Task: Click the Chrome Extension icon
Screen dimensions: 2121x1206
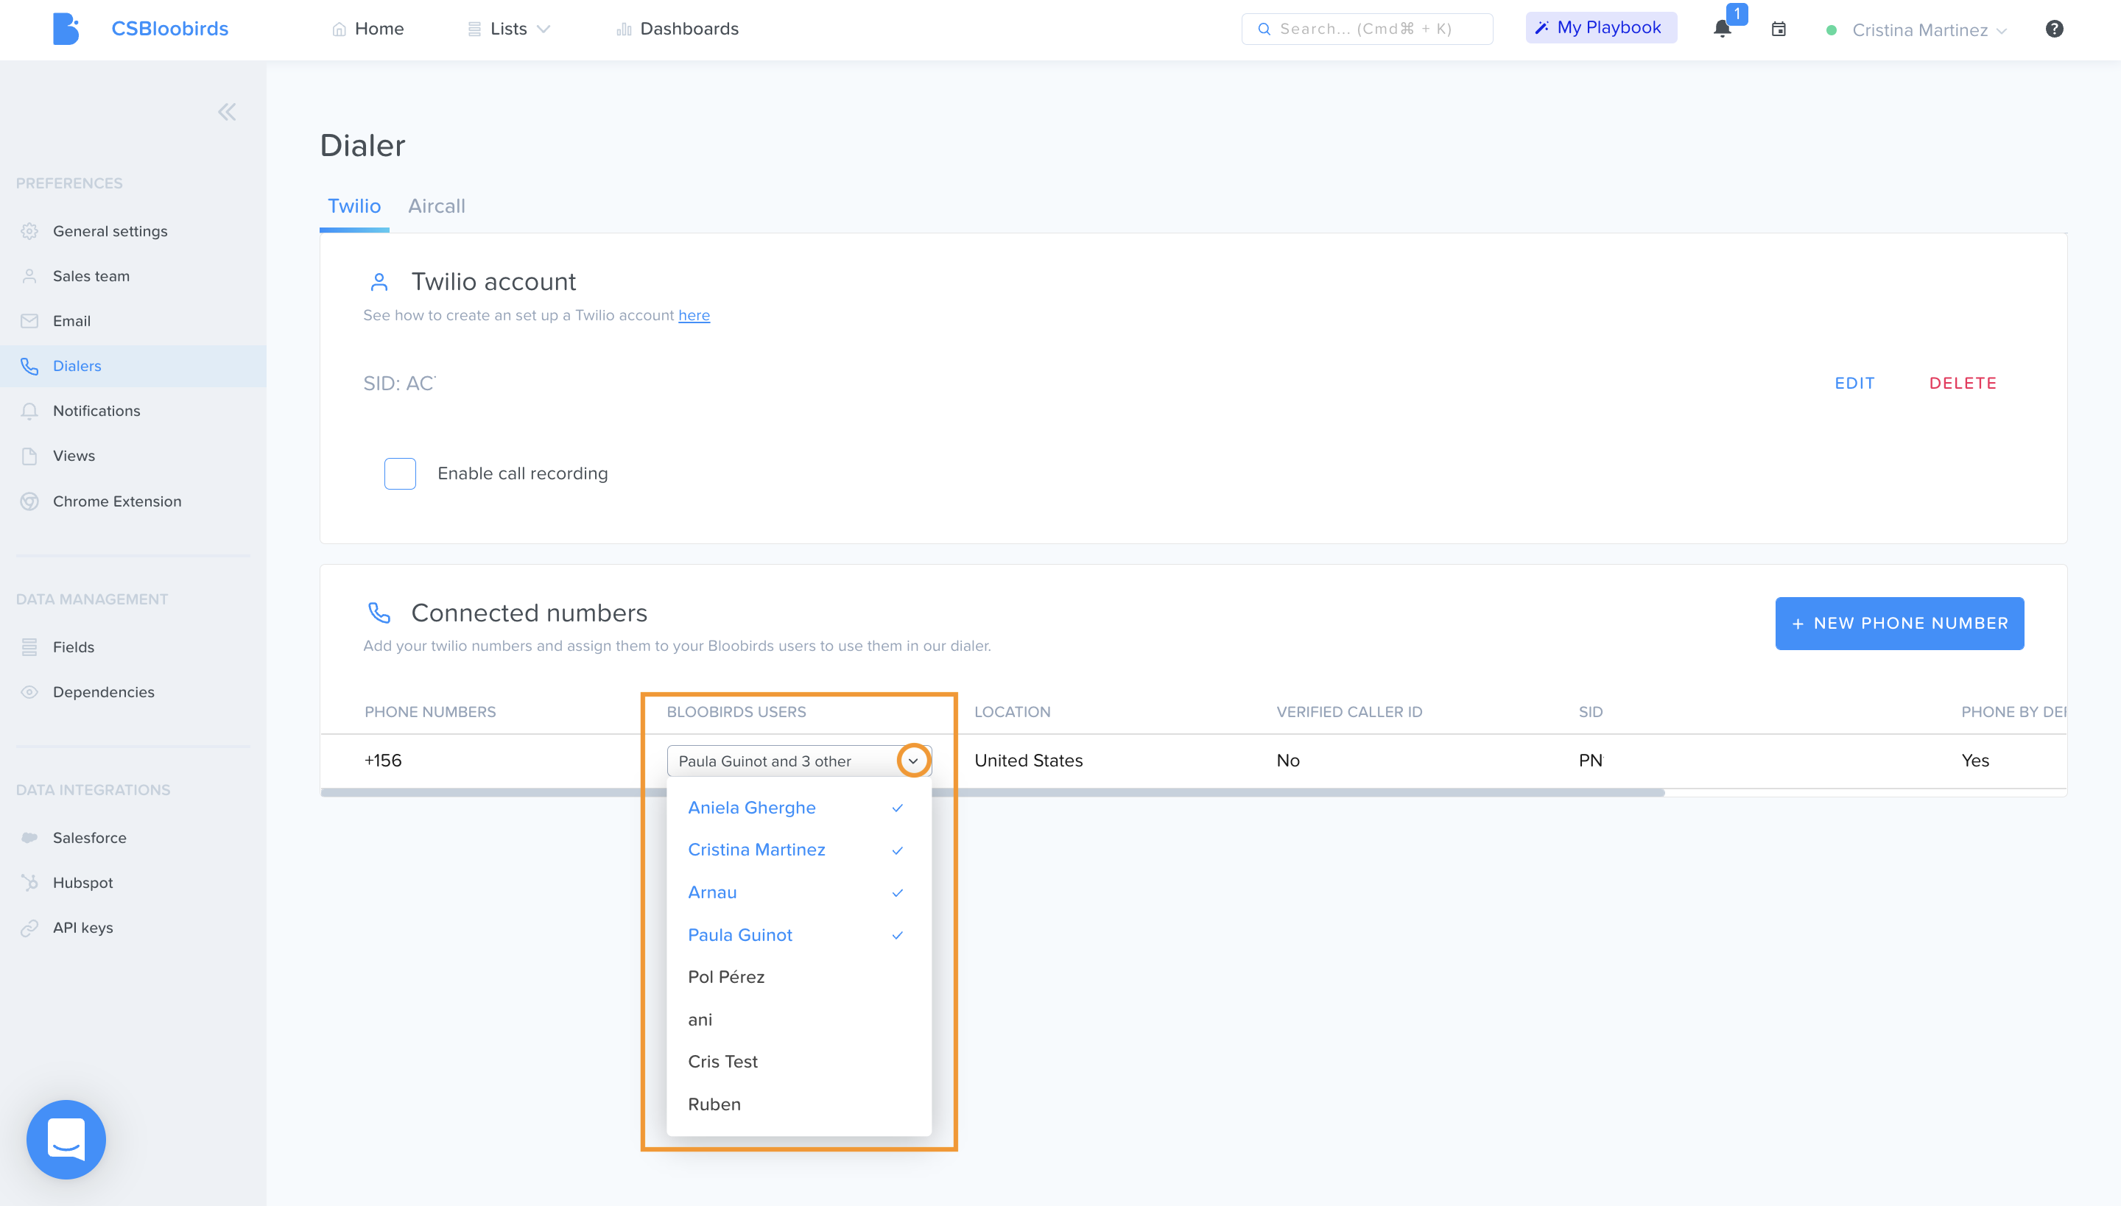Action: coord(29,501)
